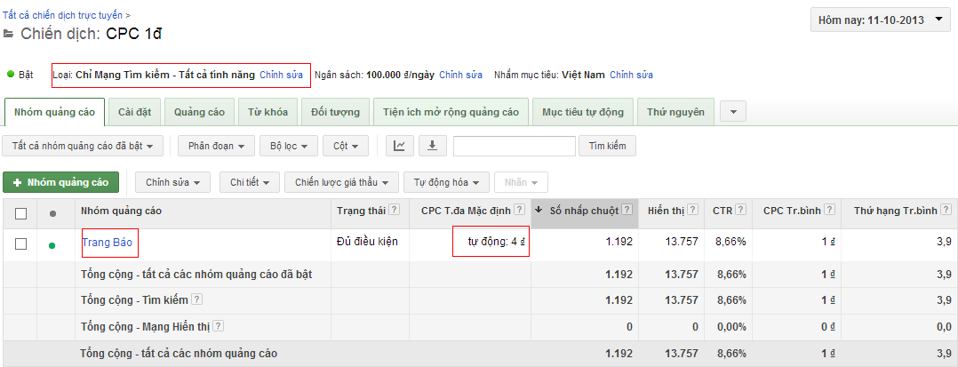
Task: Click Tổng cộng - tất cả các nhóm quảng cáo row label
Action: click(179, 353)
